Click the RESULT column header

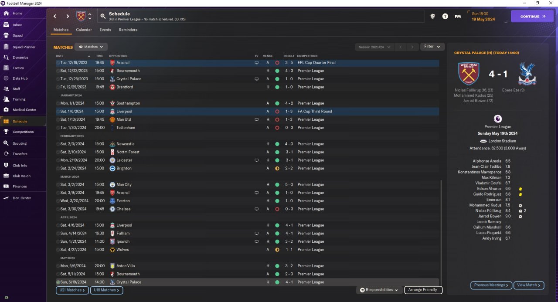point(289,56)
